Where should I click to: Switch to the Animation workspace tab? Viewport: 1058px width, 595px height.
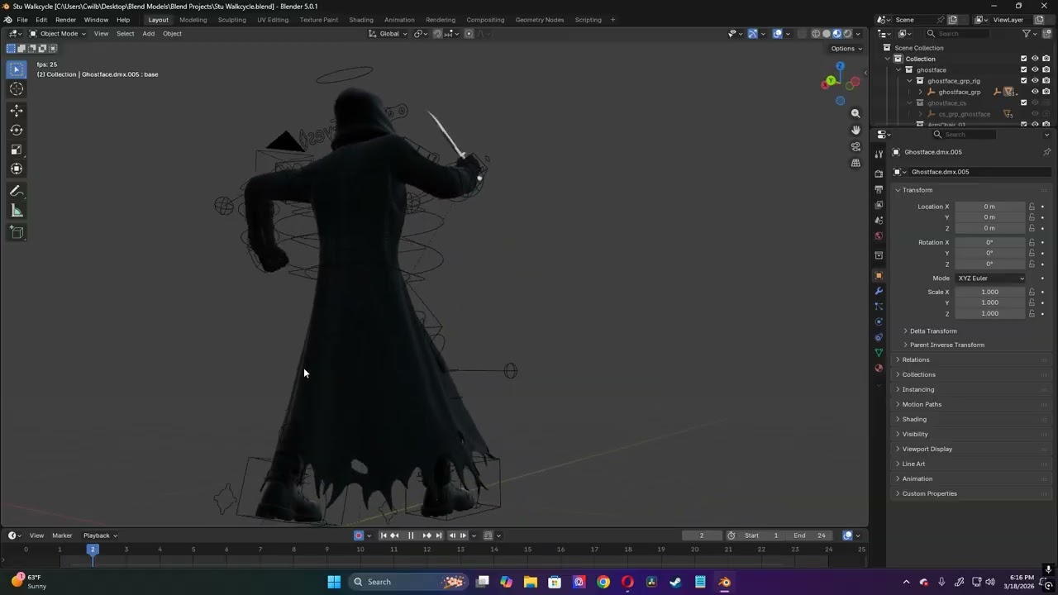[x=399, y=20]
